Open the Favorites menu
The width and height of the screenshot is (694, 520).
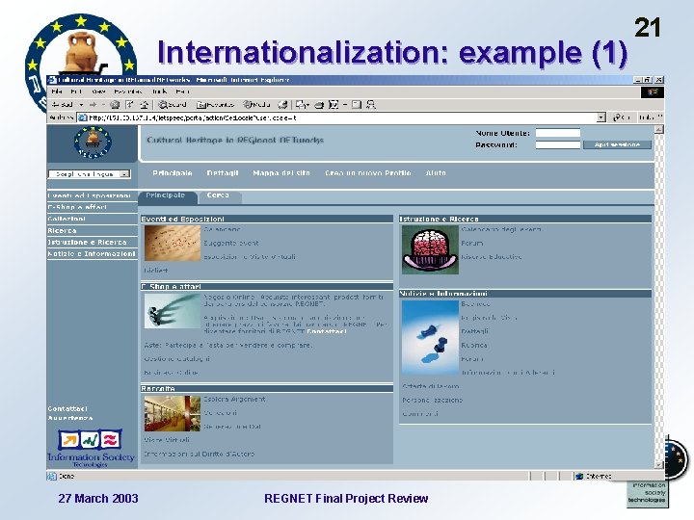pos(128,92)
